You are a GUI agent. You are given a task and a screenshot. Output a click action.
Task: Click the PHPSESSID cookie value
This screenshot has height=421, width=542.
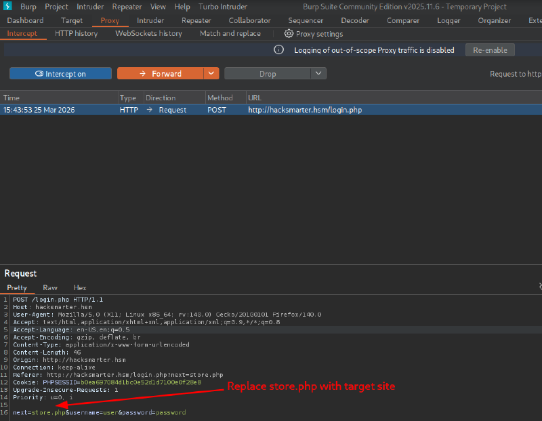(x=141, y=382)
